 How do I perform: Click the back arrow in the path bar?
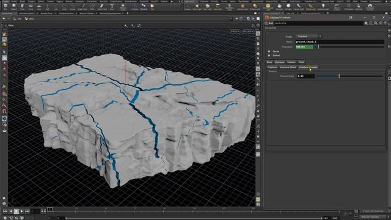click(x=4, y=19)
